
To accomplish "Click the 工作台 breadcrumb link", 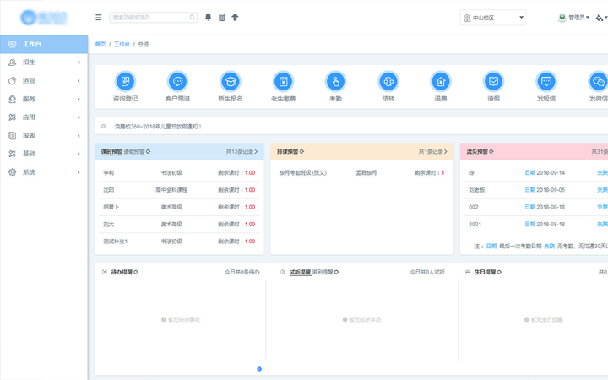I will point(122,44).
